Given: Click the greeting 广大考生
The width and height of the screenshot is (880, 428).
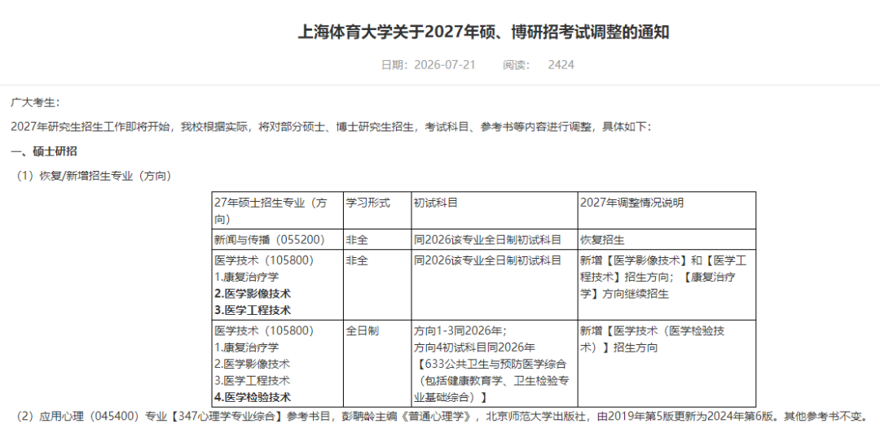Looking at the screenshot, I should pyautogui.click(x=35, y=102).
